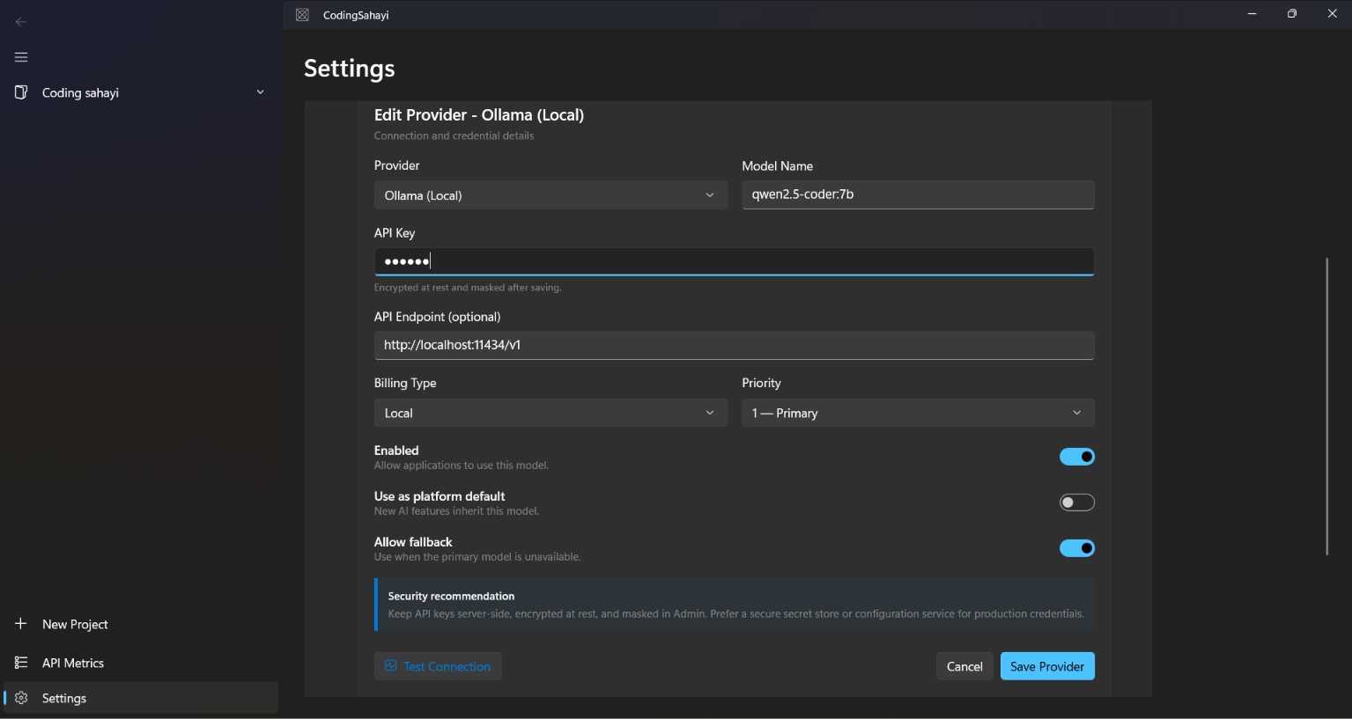
Task: Toggle the Allow fallback switch
Action: click(x=1076, y=548)
